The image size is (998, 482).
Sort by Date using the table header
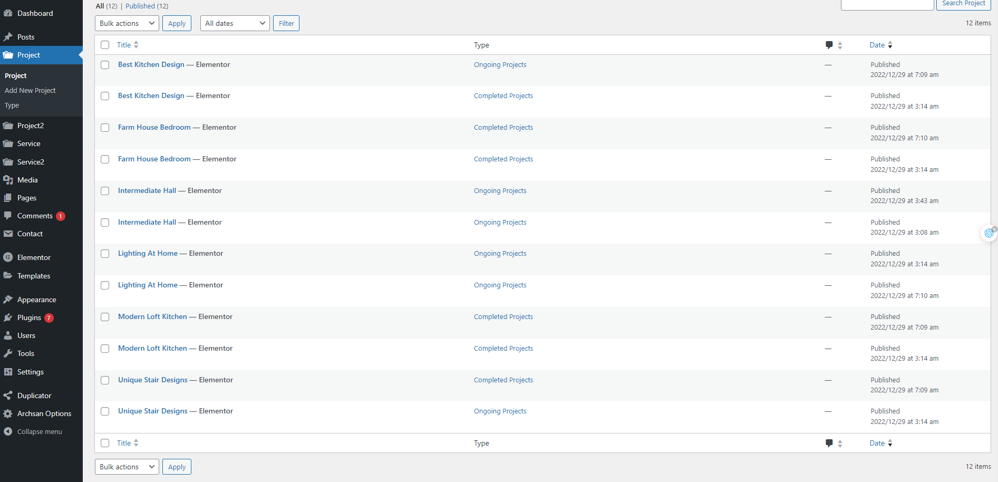881,45
